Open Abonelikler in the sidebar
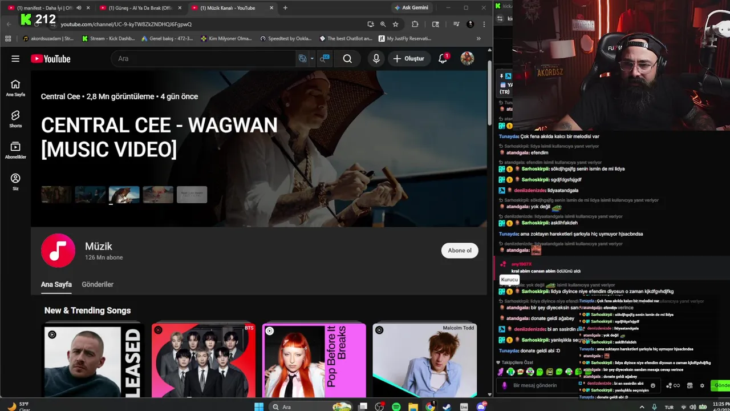Image resolution: width=730 pixels, height=411 pixels. [x=15, y=151]
